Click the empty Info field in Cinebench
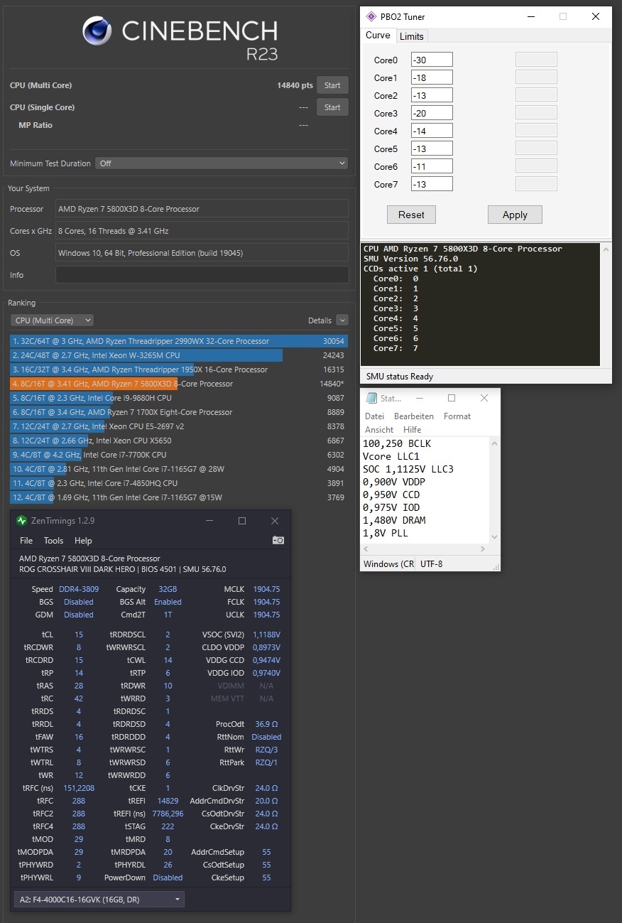 [x=202, y=275]
